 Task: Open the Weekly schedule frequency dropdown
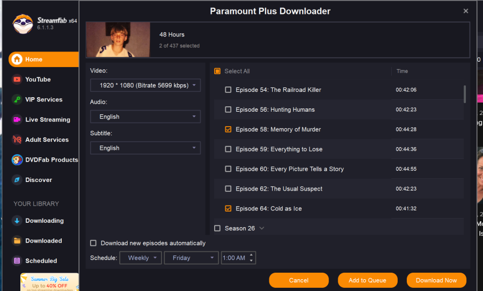(x=141, y=258)
